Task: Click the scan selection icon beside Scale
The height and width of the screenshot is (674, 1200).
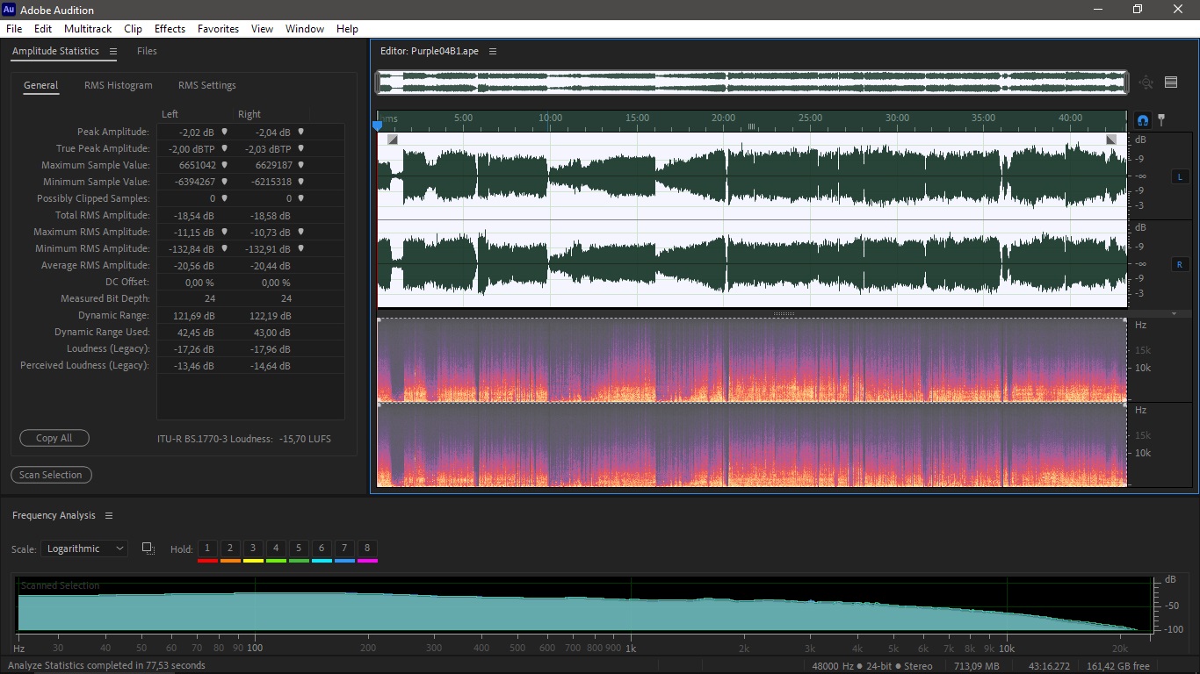Action: coord(148,549)
